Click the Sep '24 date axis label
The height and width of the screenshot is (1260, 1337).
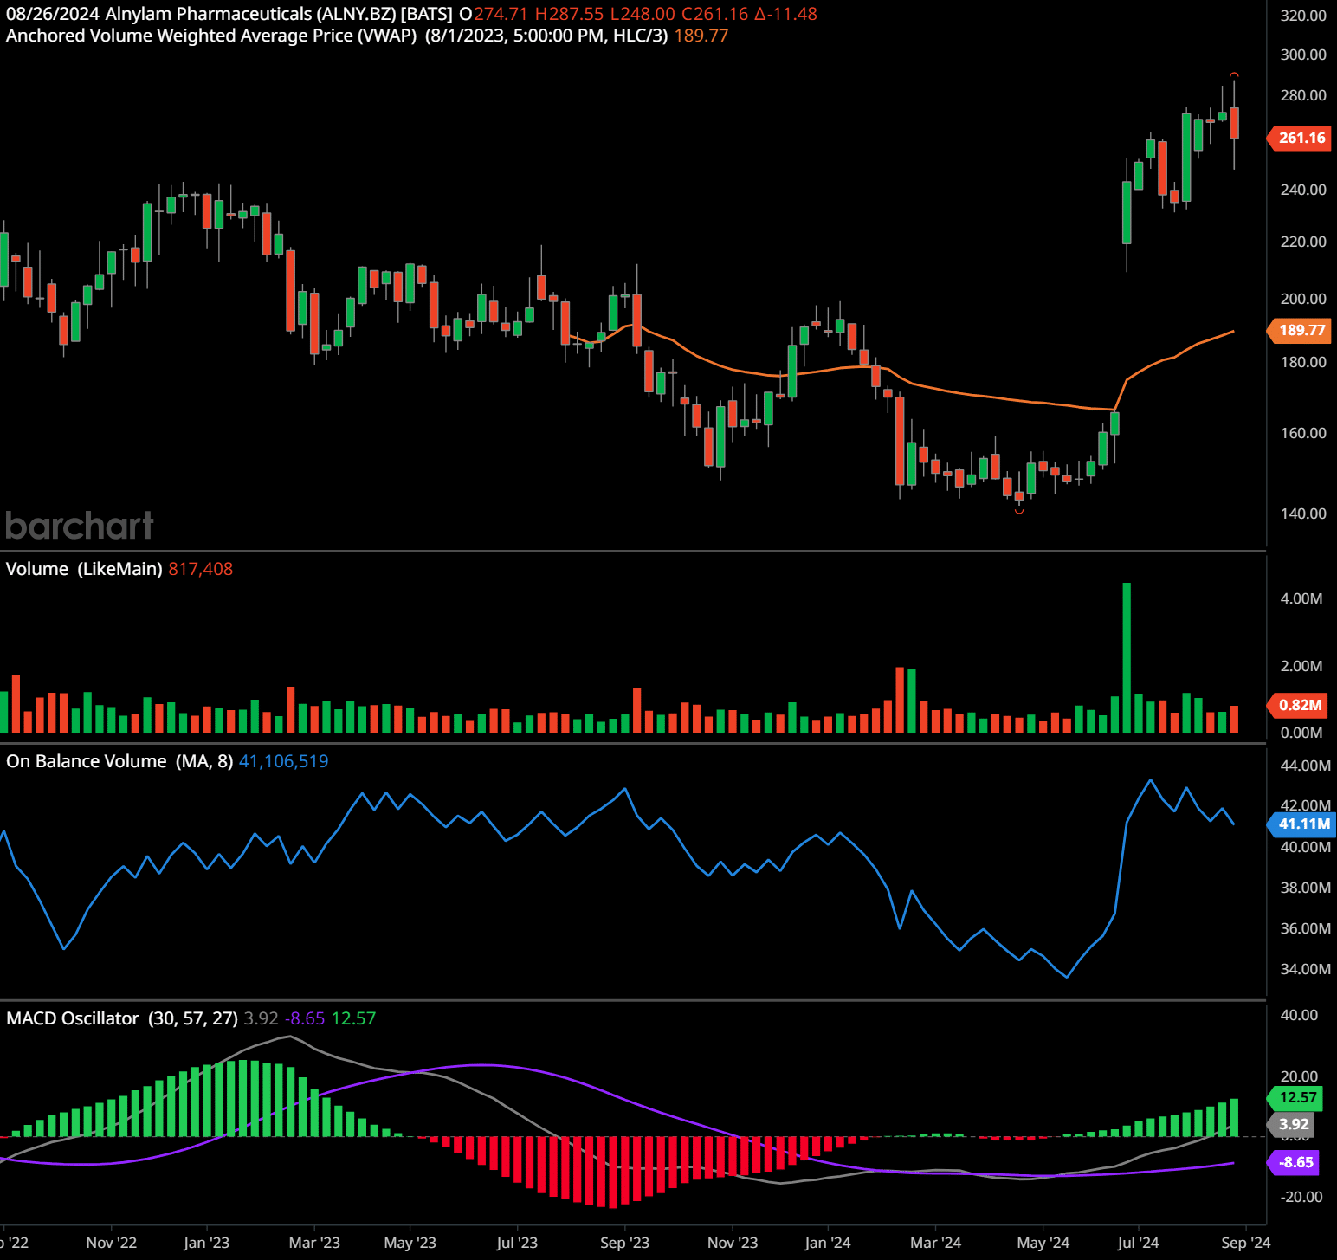tap(1245, 1243)
